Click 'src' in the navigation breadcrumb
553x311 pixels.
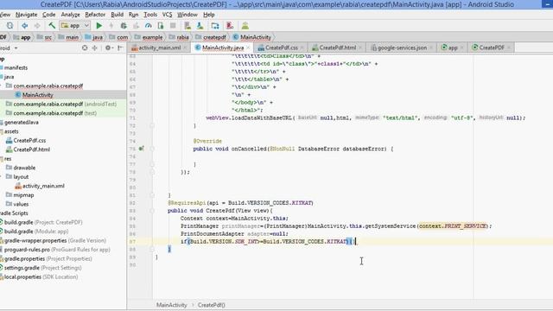[48, 37]
